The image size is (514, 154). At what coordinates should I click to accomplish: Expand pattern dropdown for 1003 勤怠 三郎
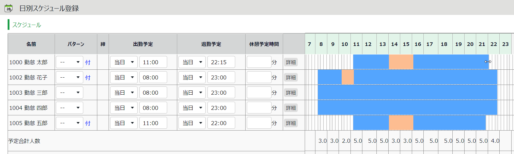click(x=70, y=93)
